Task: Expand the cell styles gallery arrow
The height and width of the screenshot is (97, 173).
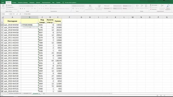Action: (x=133, y=9)
